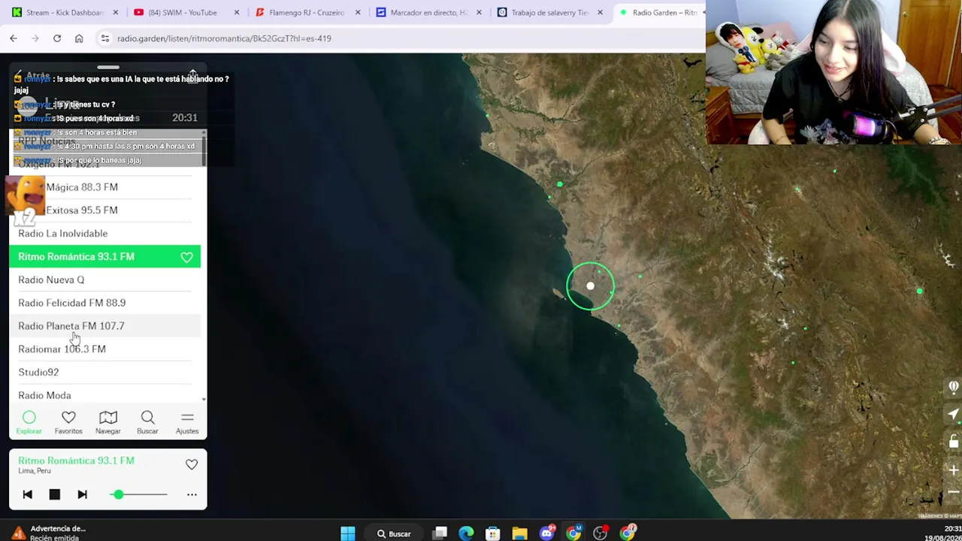Open the Ajustes settings tab
The height and width of the screenshot is (541, 962).
pyautogui.click(x=187, y=422)
